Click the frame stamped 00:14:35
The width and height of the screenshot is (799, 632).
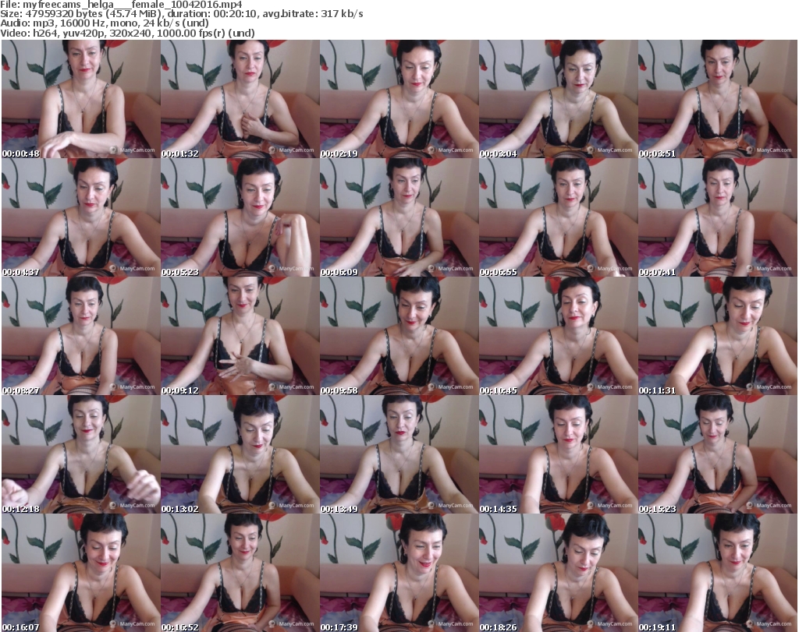(x=558, y=455)
